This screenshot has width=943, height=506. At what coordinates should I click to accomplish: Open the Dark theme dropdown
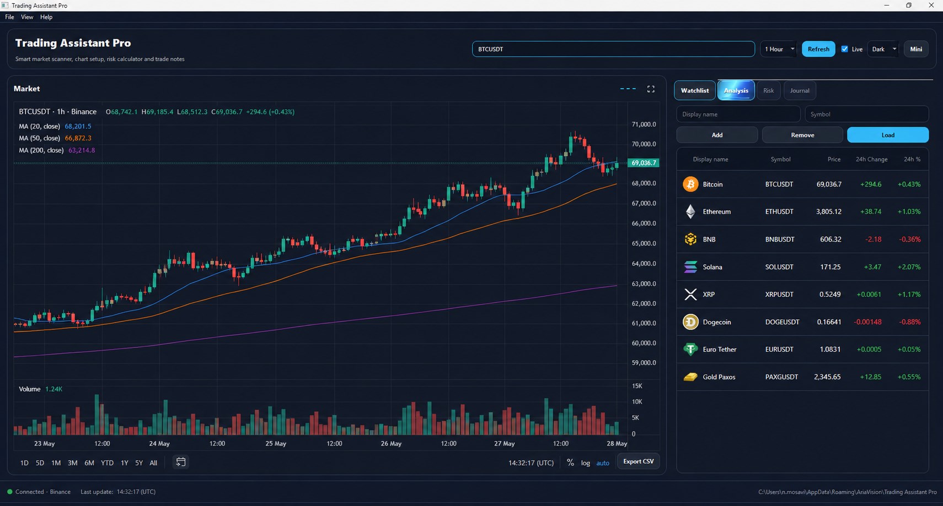coord(882,49)
